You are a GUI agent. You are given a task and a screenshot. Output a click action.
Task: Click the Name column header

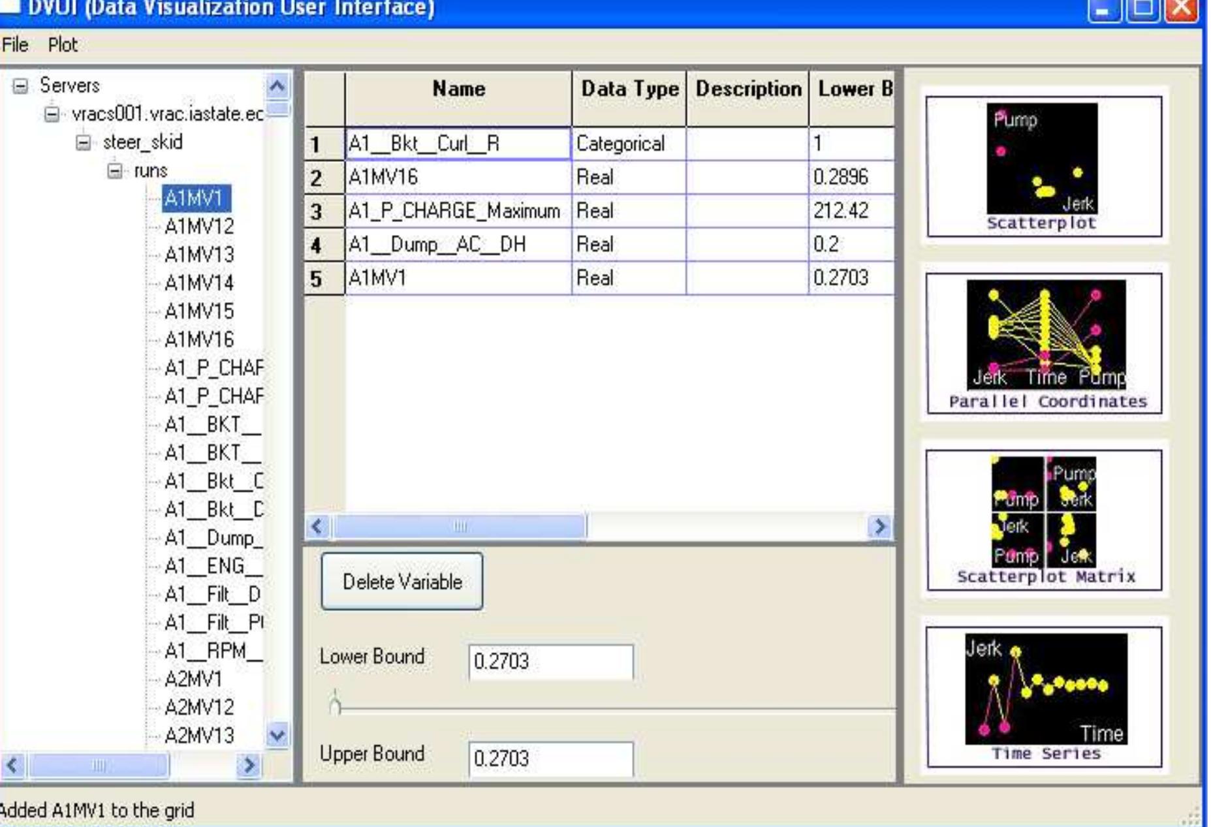pos(458,99)
